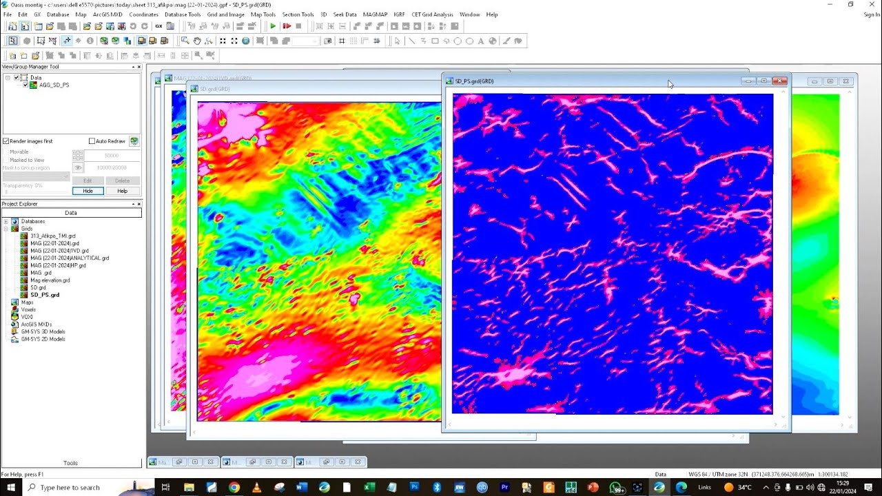Select the pointer arrow tool

(397, 41)
